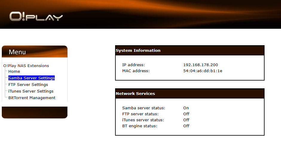Open BitTorrent Management page
This screenshot has height=156, width=281.
click(32, 98)
